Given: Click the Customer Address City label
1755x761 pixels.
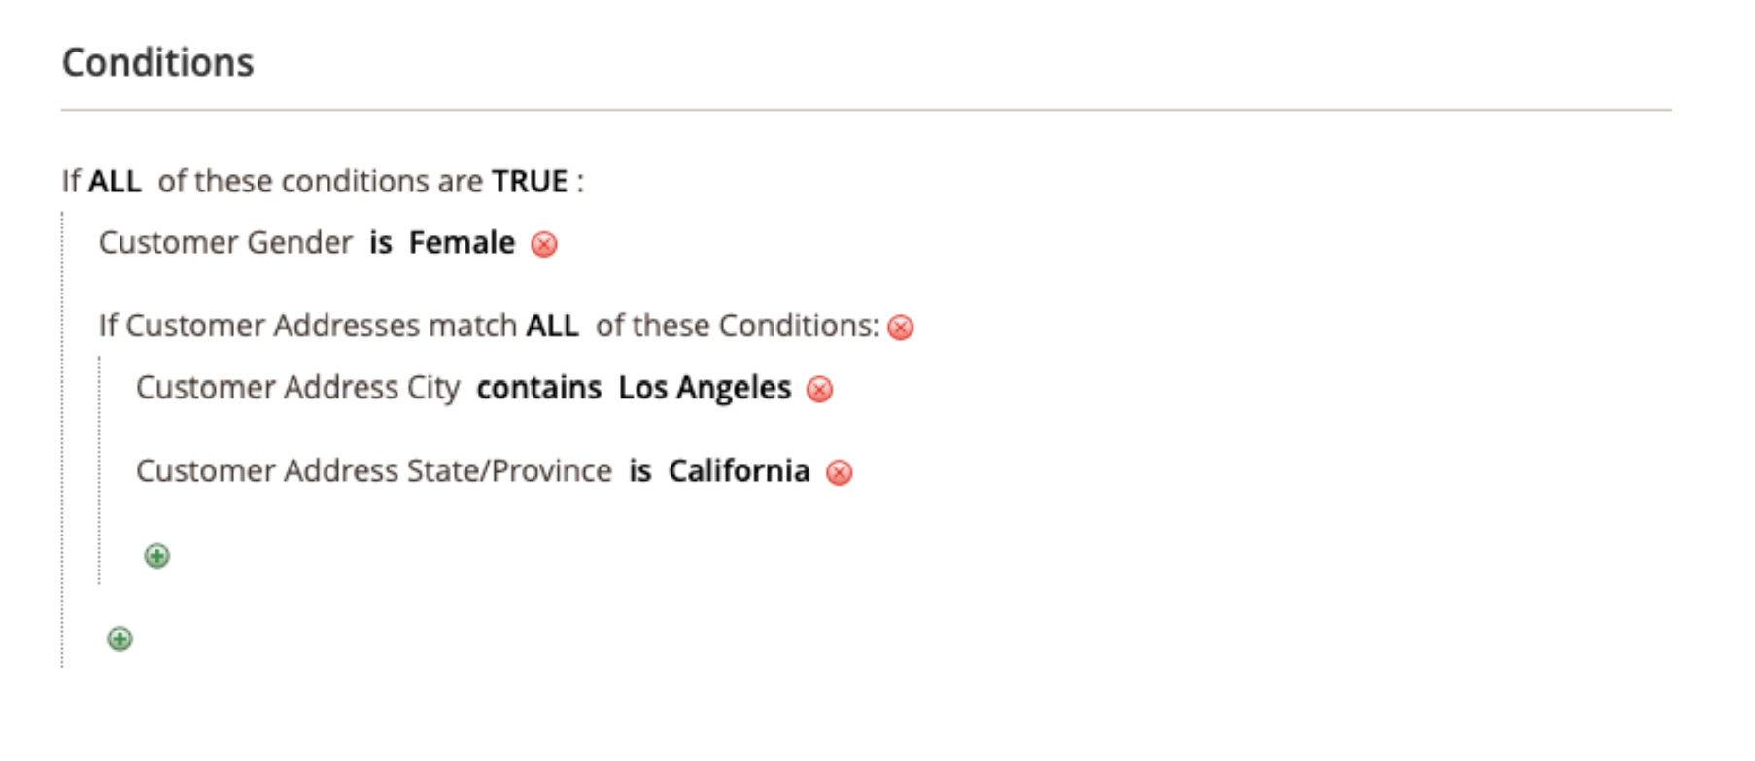Looking at the screenshot, I should click(297, 388).
